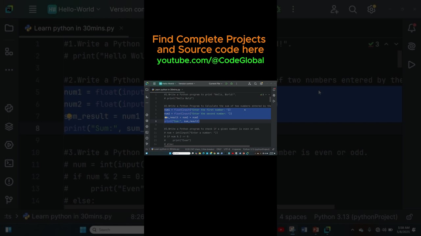This screenshot has height=236, width=421.
Task: Open the More Actions vertical dots menu
Action: (x=236, y=84)
